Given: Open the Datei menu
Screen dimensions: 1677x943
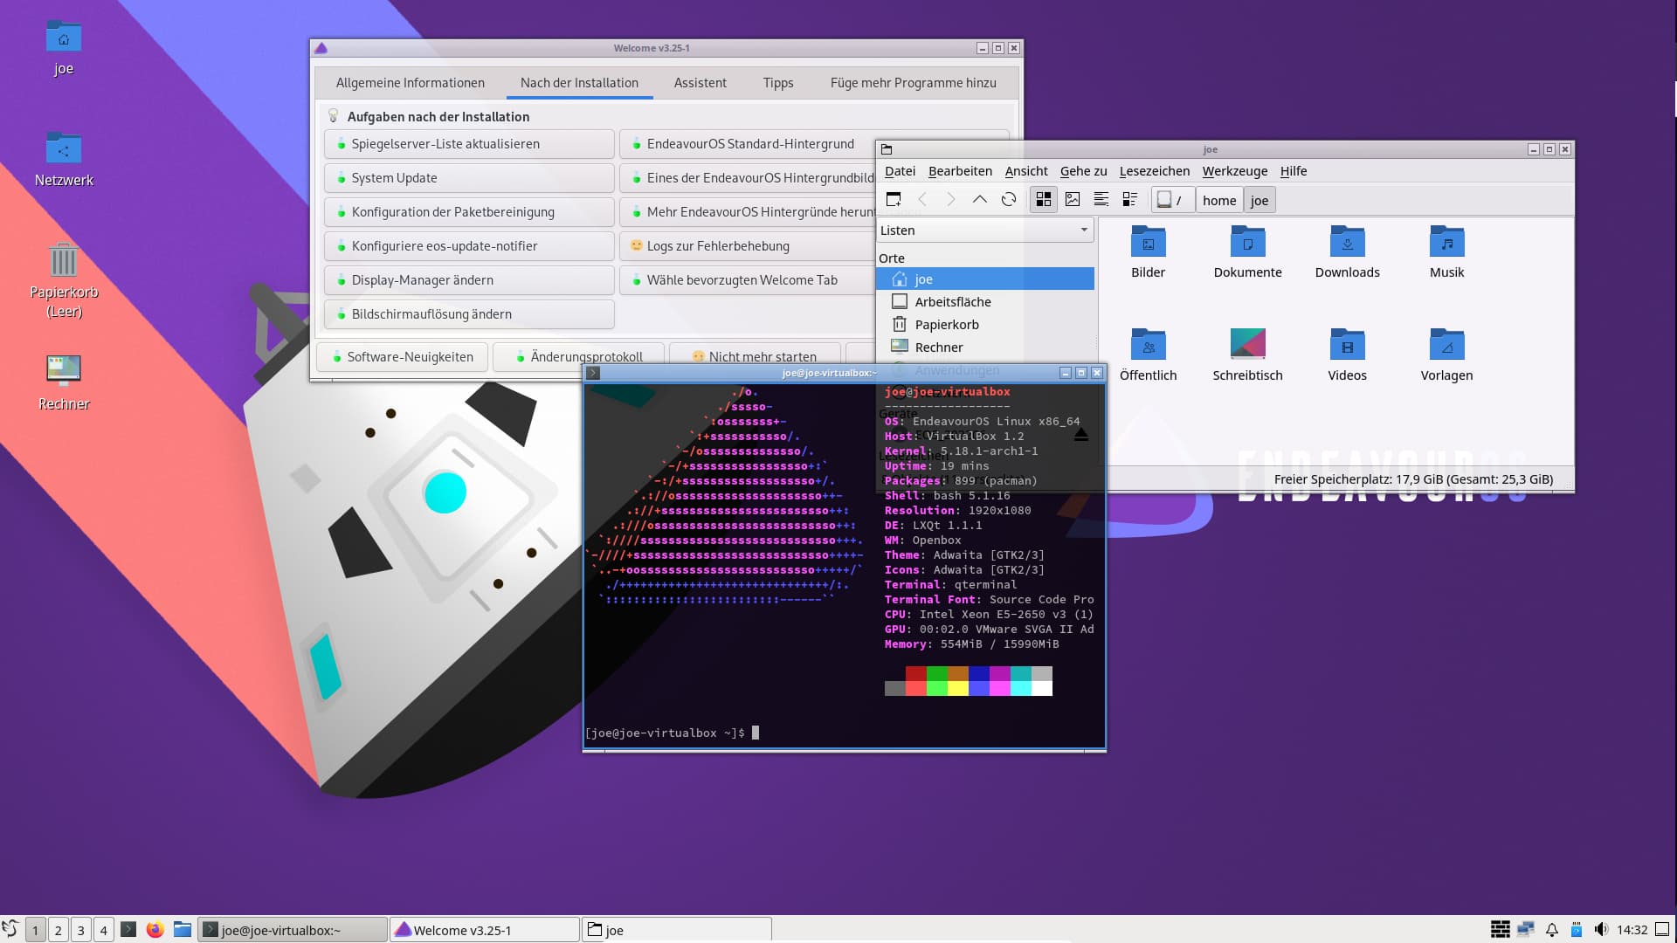Looking at the screenshot, I should point(900,171).
